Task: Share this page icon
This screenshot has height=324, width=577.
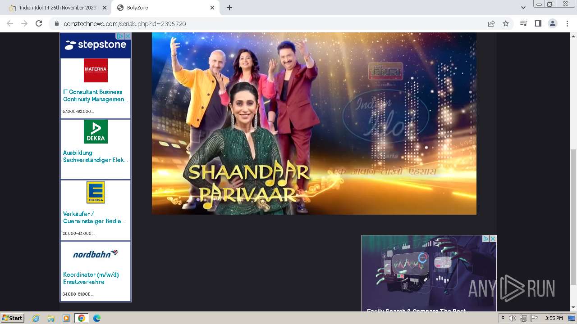Action: (491, 23)
